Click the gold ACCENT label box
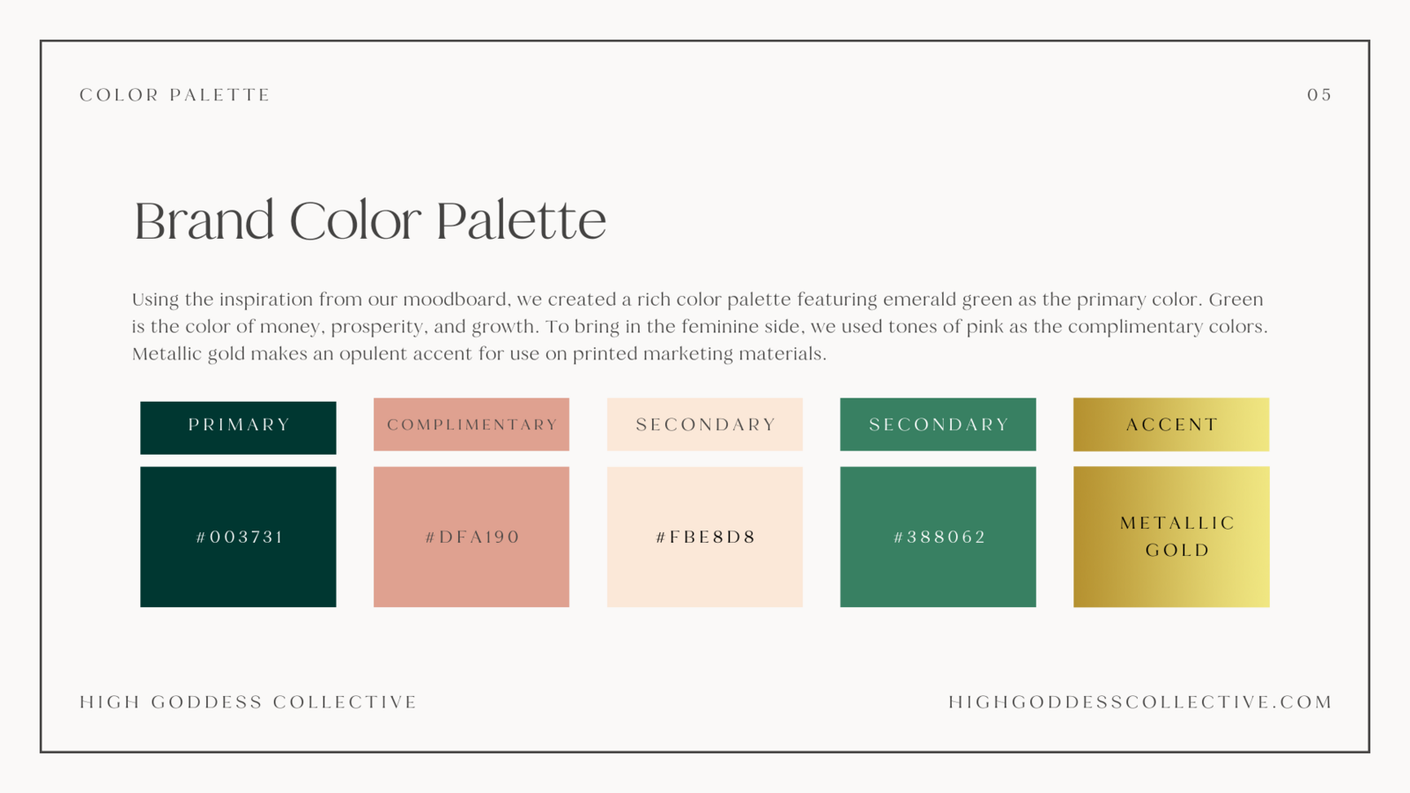 [1171, 425]
